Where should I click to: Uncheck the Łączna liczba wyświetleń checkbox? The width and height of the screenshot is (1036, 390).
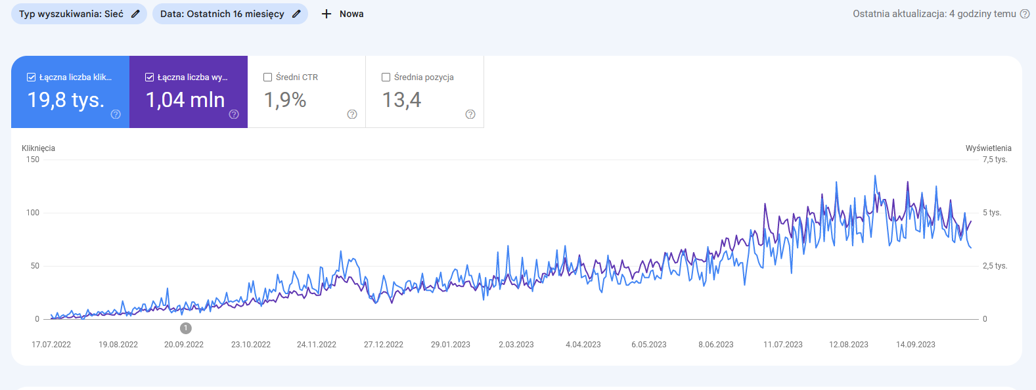point(149,77)
